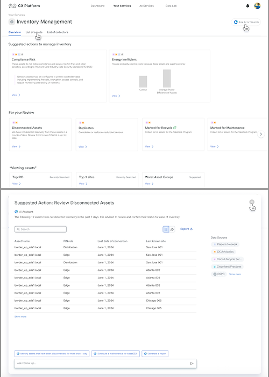Expand the table with Show more below the rows

coord(20,317)
